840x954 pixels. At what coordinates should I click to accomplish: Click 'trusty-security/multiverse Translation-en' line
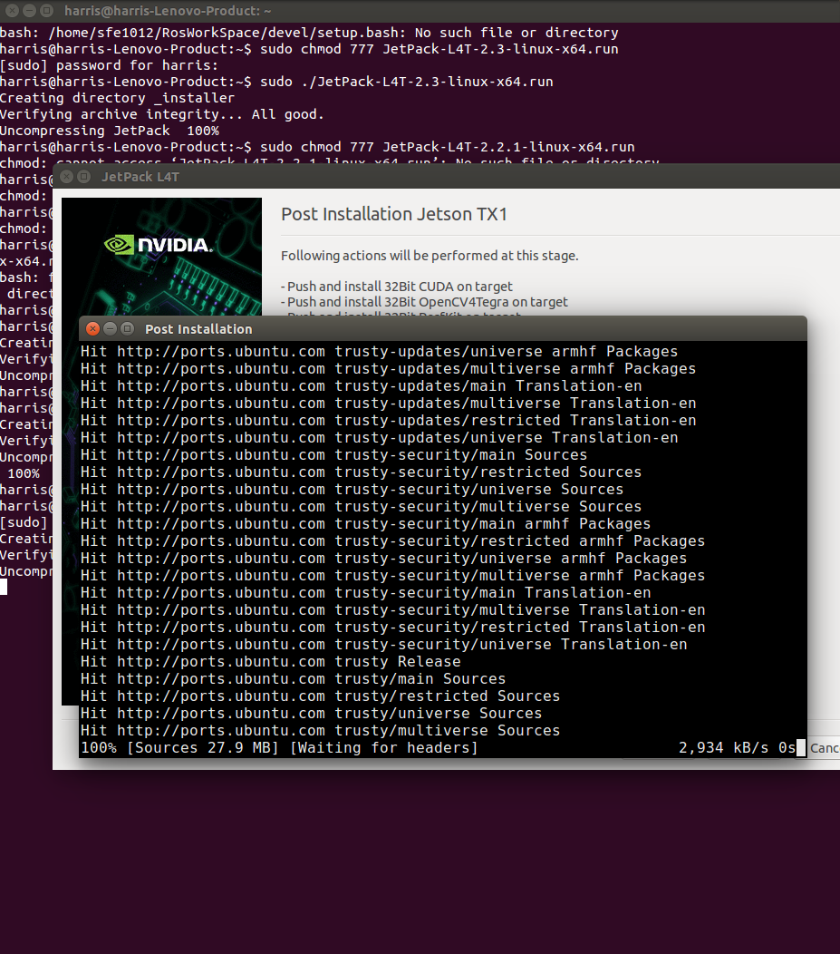point(392,609)
